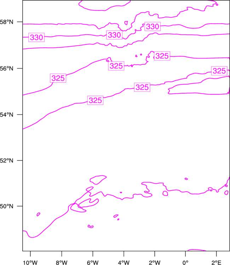The image size is (230, 265).
Task: Select the 2°E longitude axis label
Action: (x=216, y=263)
